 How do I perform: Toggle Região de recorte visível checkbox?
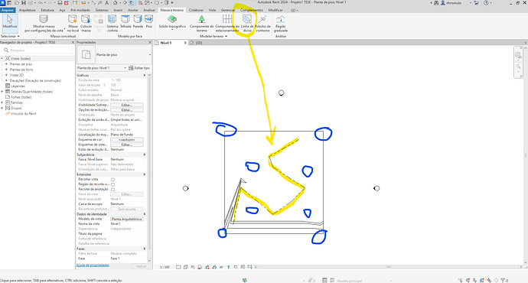tap(112, 184)
